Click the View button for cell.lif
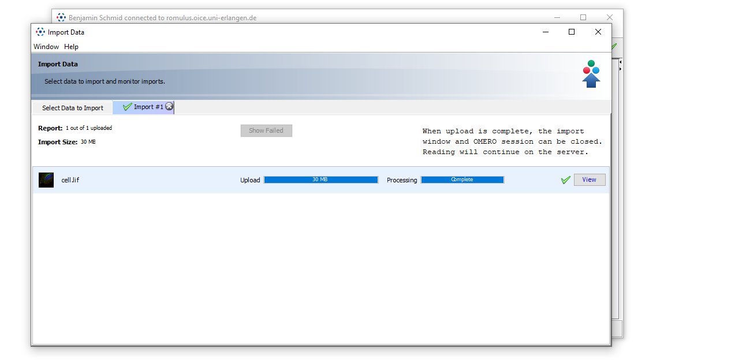This screenshot has height=363, width=731. point(589,179)
